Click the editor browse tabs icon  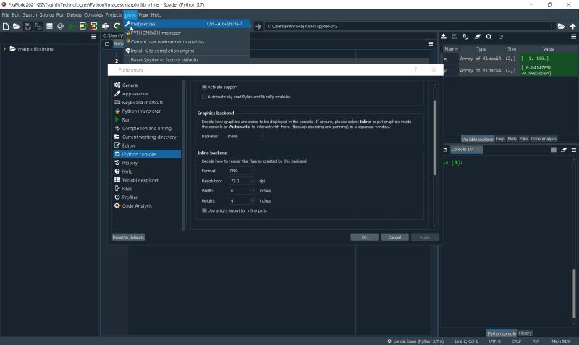click(107, 43)
